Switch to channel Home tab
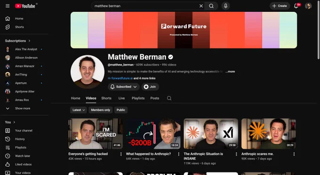 click(75, 98)
